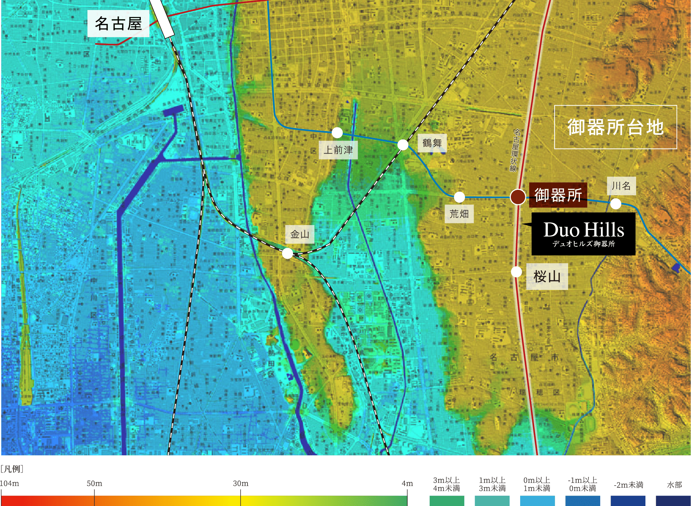Viewport: 691px width, 506px height.
Task: Click the 3m以上4m未満 green color swatch
Action: click(x=447, y=501)
